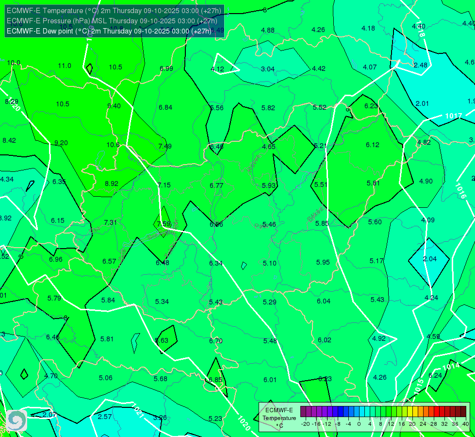Click the '5.06' grid value
The width and height of the screenshot is (475, 437).
105,378
